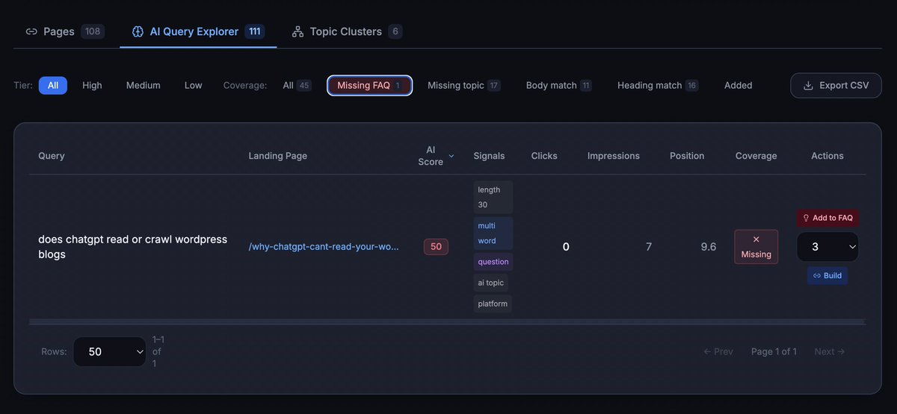Click the Add to FAQ button

pos(827,218)
